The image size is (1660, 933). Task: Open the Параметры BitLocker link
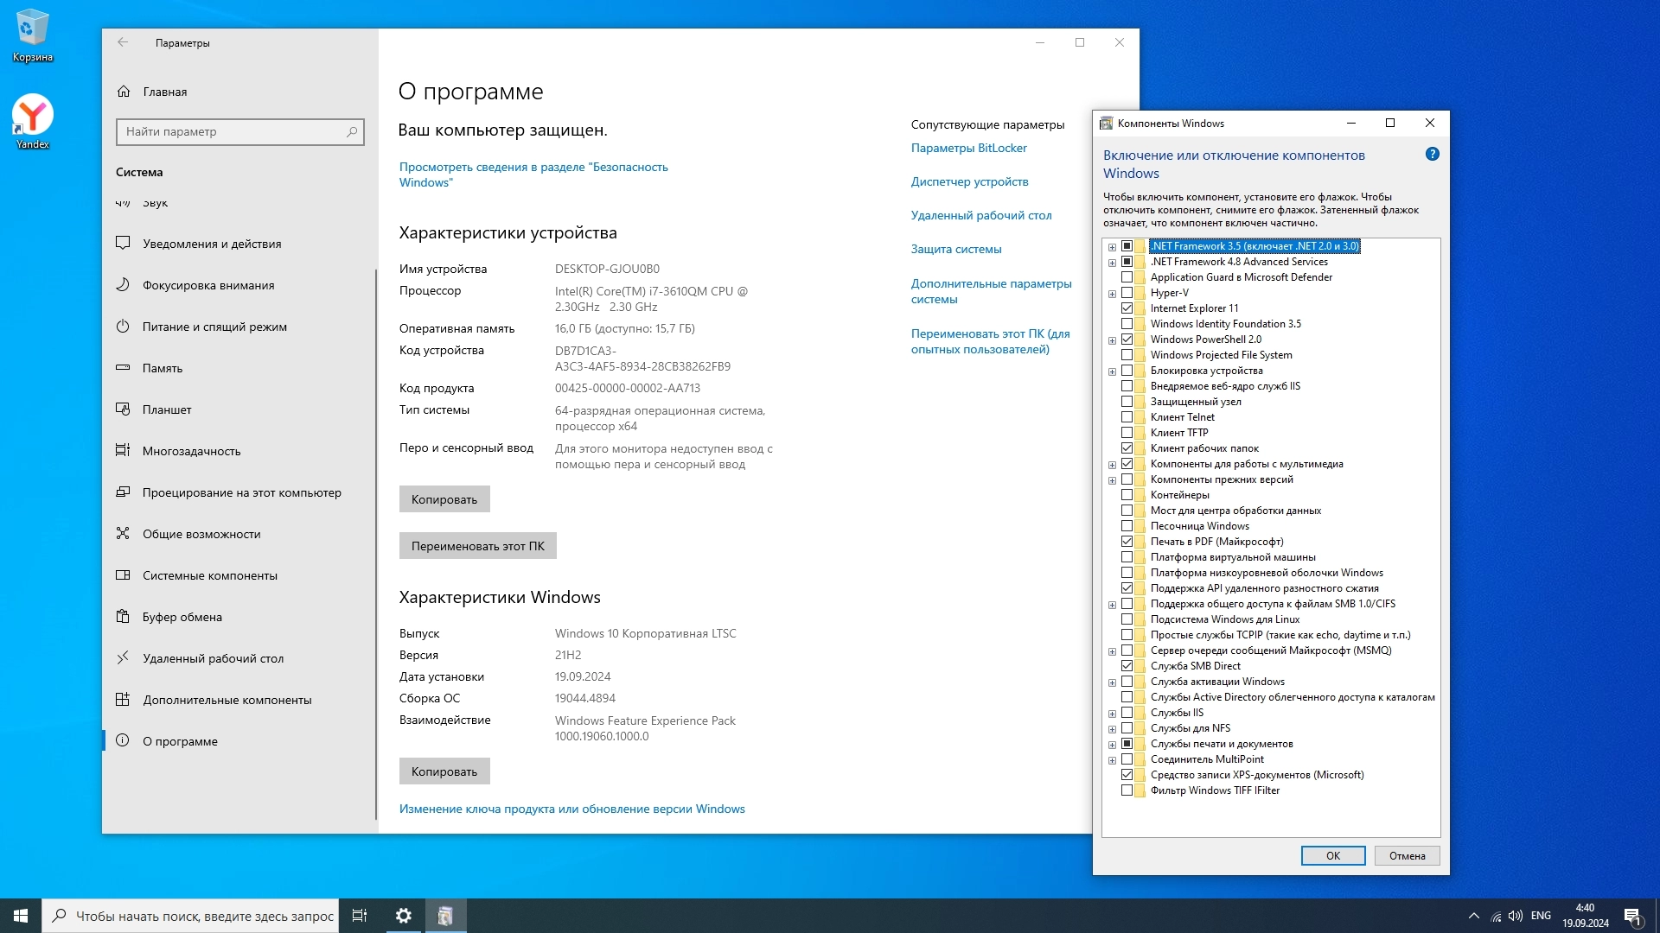coord(968,148)
